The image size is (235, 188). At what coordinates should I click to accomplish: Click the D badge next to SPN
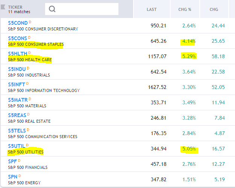20,176
